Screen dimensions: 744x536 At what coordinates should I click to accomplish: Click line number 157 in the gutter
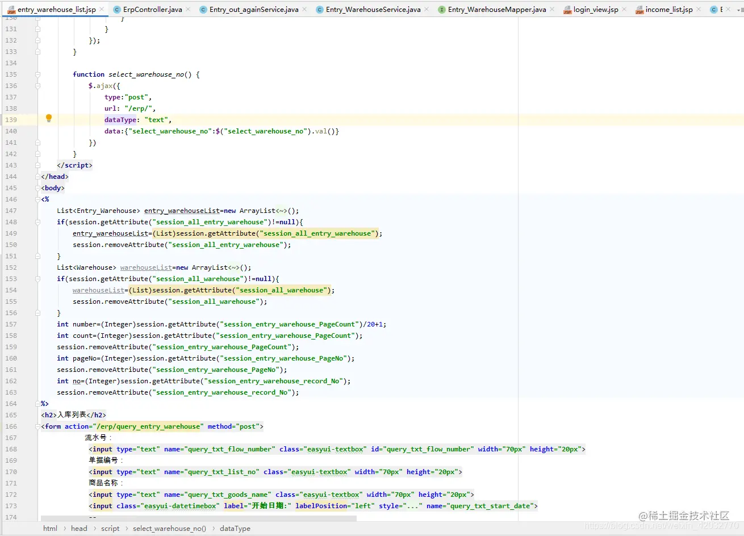(11, 324)
